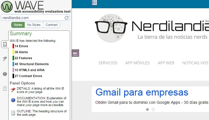This screenshot has height=120, width=209.
Task: Click the Gmail para empresas ad link
Action: pyautogui.click(x=142, y=92)
